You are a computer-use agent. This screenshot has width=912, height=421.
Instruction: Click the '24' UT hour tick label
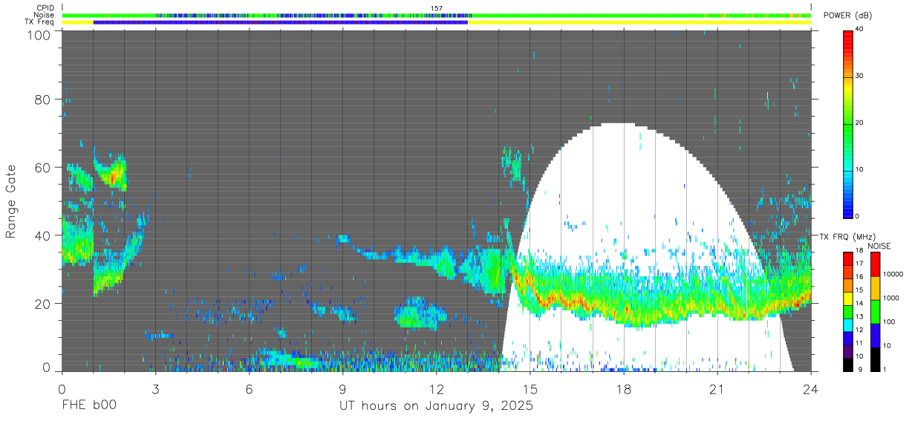pyautogui.click(x=810, y=388)
